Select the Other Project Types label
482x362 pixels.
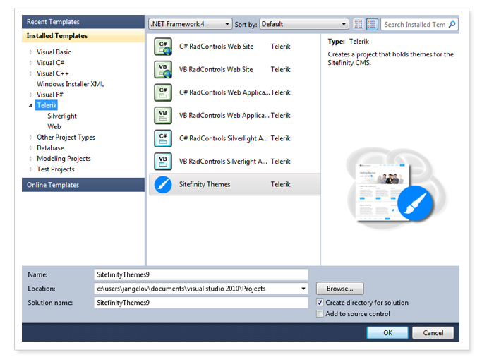tap(66, 138)
